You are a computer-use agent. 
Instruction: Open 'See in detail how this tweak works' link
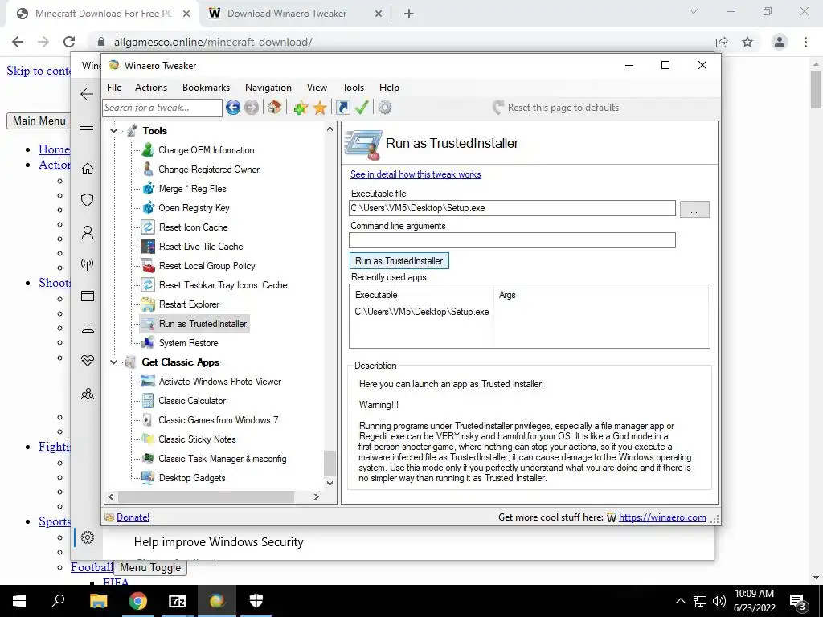[x=416, y=174]
